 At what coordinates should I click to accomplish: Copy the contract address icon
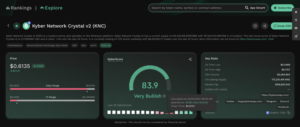click(x=289, y=113)
